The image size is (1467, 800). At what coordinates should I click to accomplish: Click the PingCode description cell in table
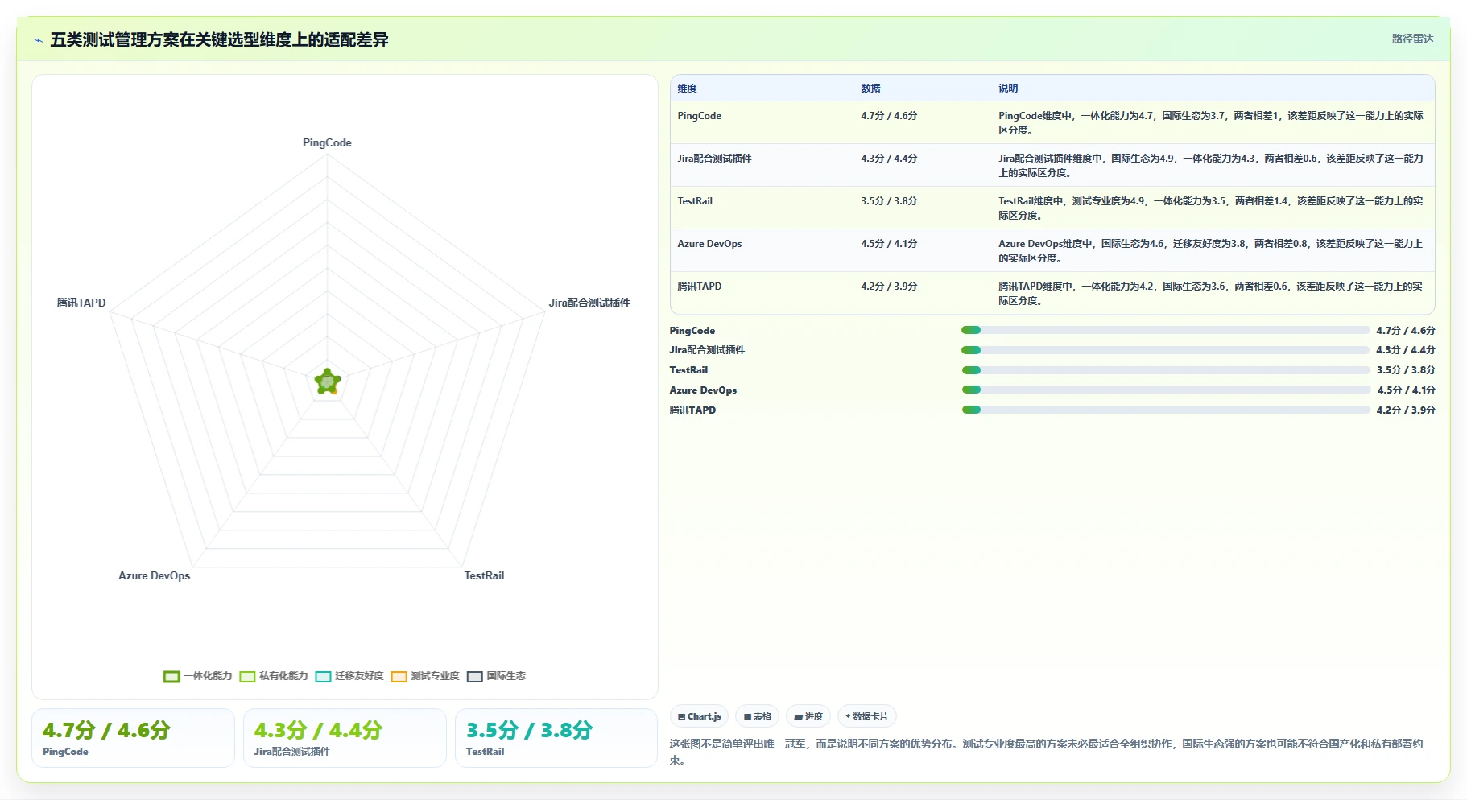coord(1211,123)
